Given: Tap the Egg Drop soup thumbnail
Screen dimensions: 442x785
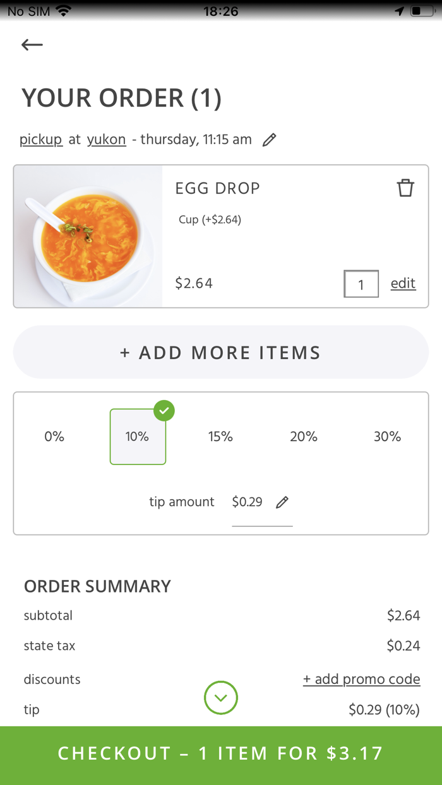Looking at the screenshot, I should point(88,237).
